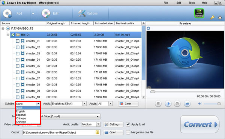Take a snapshot with the camera icon
This screenshot has width=225, height=139.
177,103
